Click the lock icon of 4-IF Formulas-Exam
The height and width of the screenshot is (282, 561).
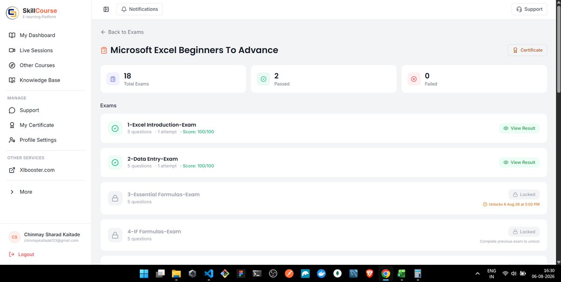point(115,235)
